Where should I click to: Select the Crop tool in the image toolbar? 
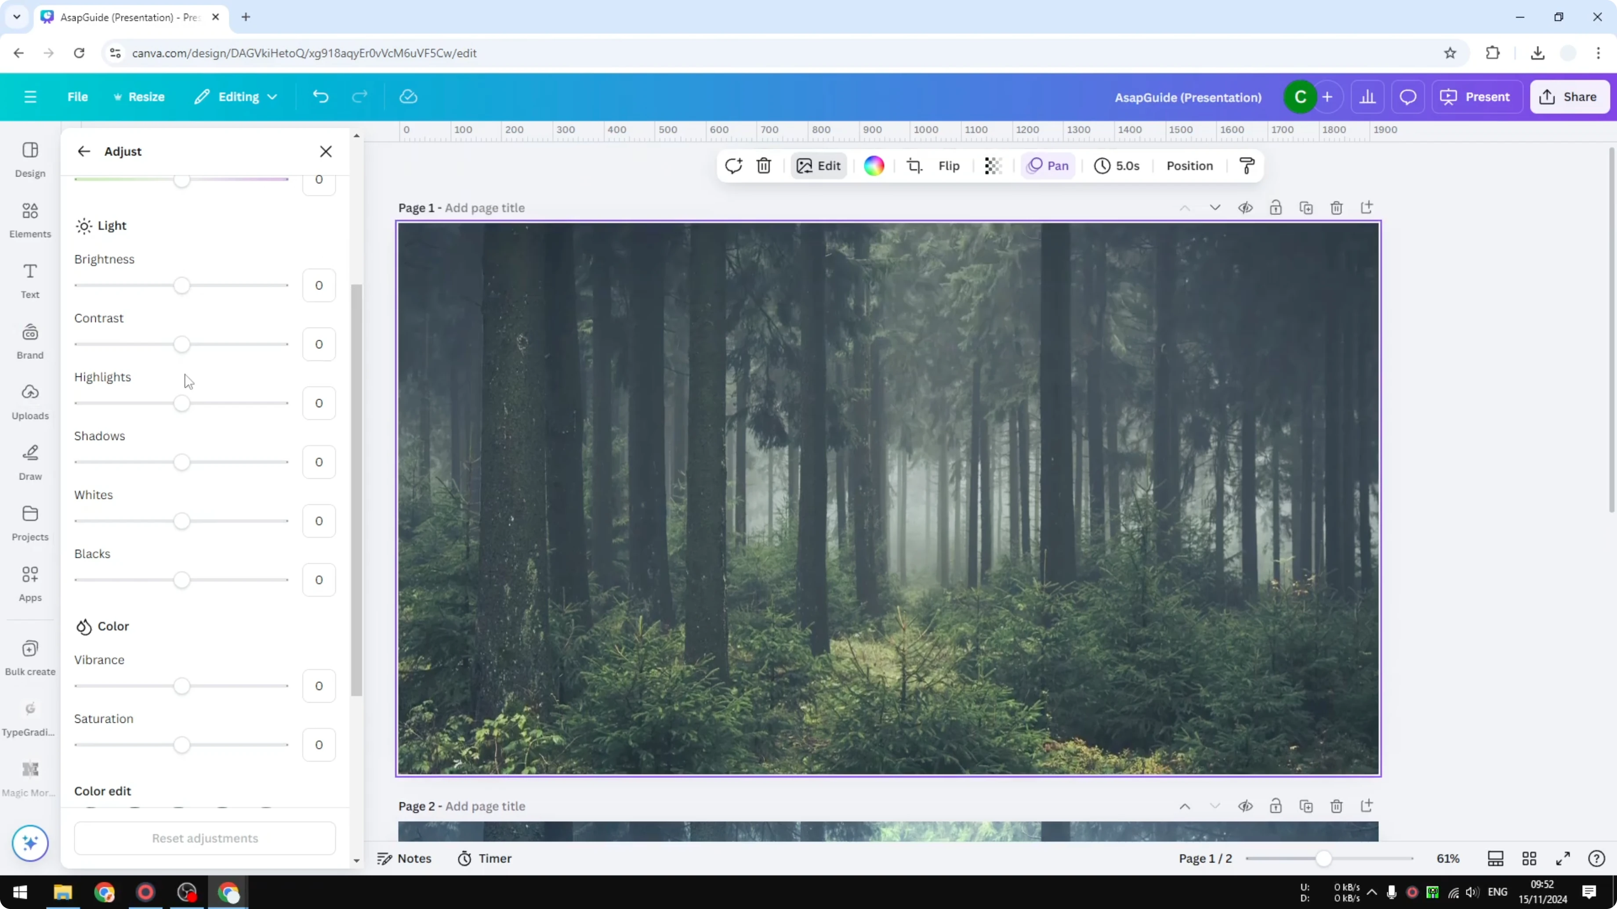pyautogui.click(x=914, y=166)
